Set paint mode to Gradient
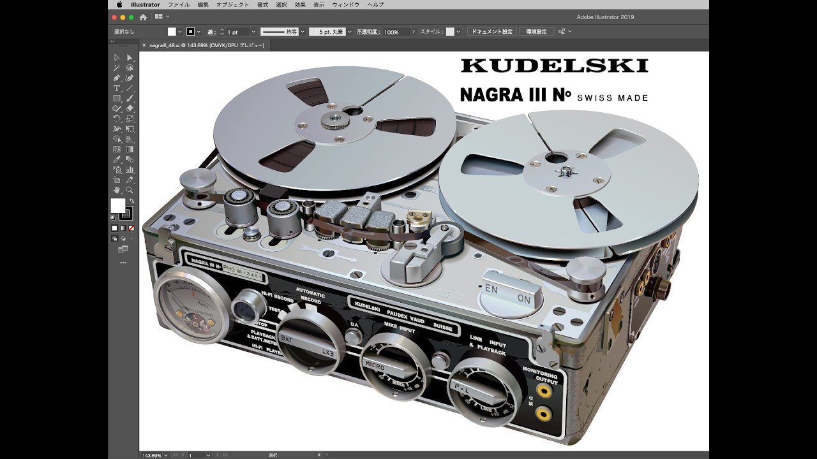The height and width of the screenshot is (459, 817). [x=123, y=228]
